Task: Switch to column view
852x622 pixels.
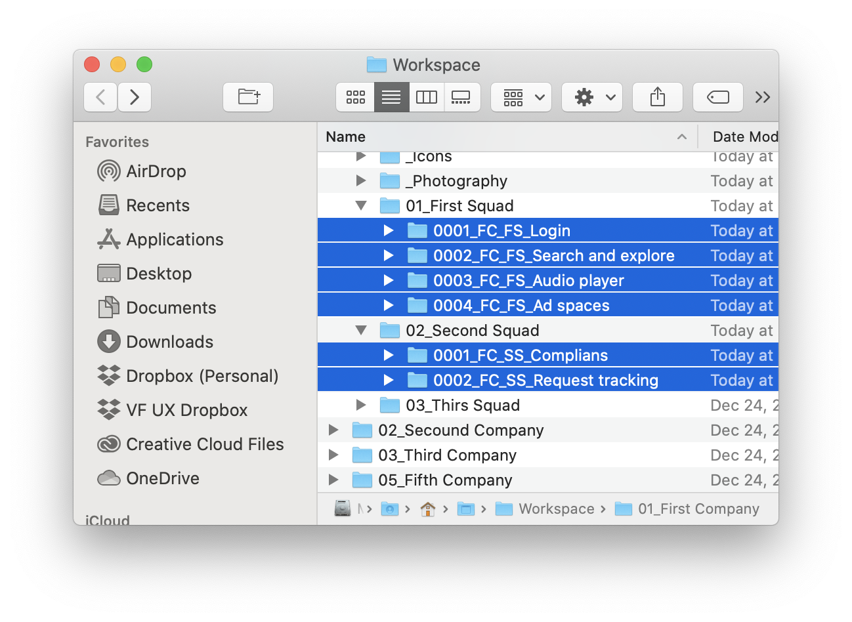Action: [427, 96]
